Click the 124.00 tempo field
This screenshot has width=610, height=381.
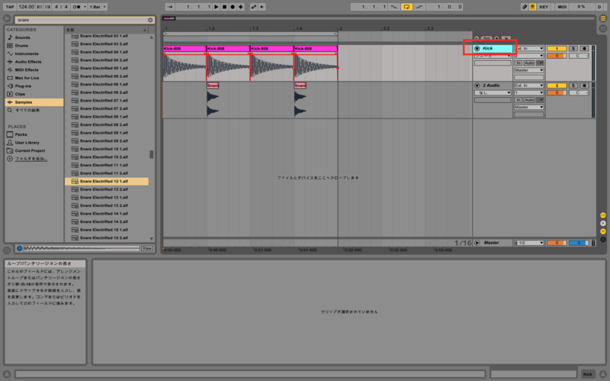[26, 7]
